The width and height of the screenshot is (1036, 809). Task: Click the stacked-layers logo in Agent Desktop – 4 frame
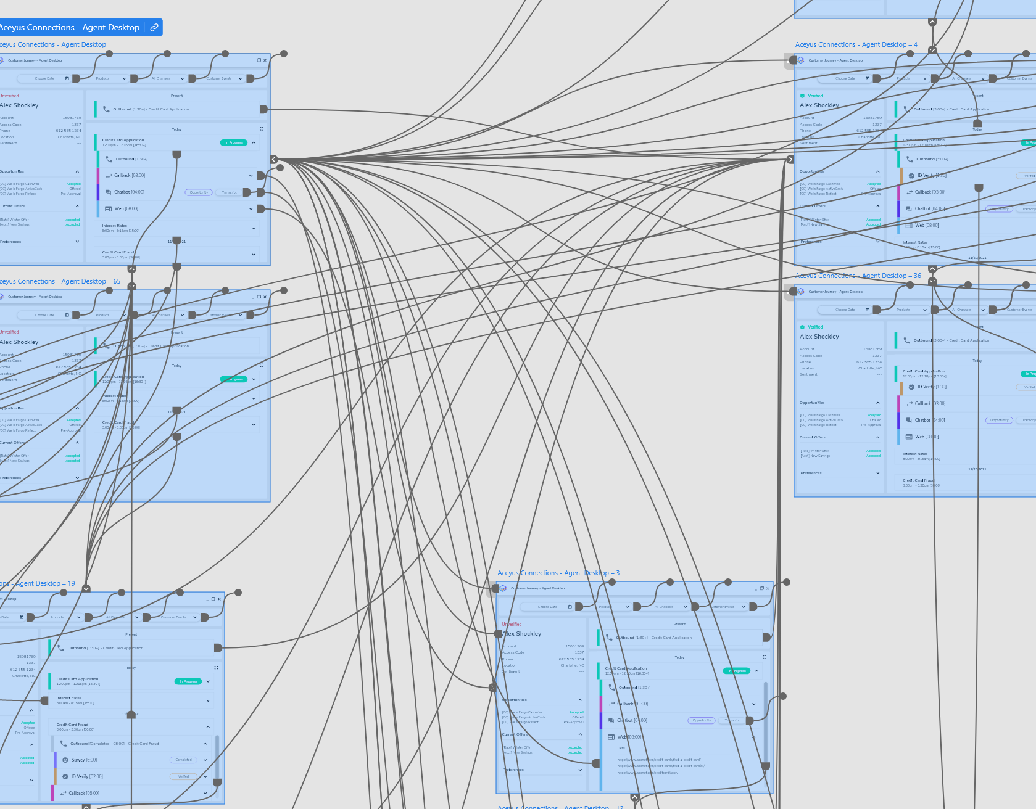tap(801, 60)
